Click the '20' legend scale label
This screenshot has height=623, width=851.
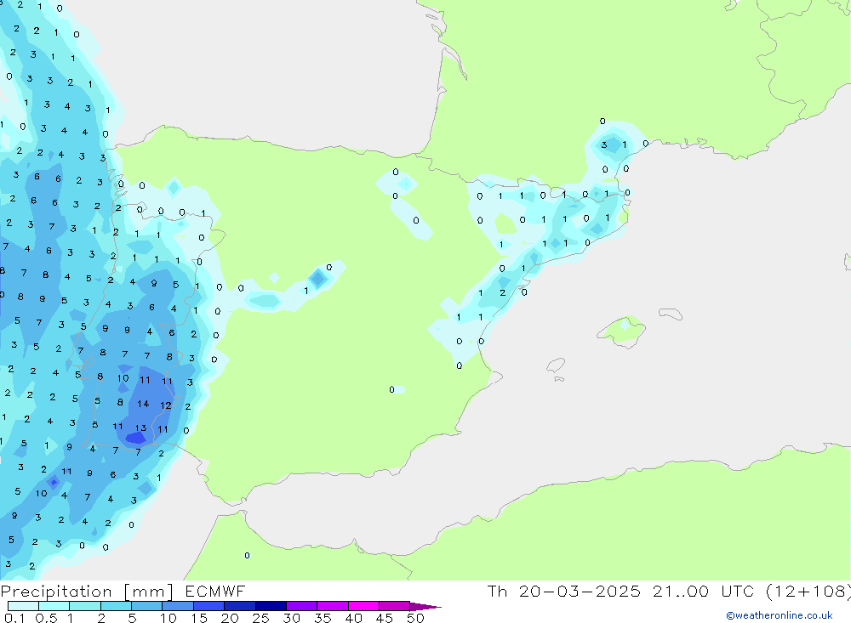(230, 618)
